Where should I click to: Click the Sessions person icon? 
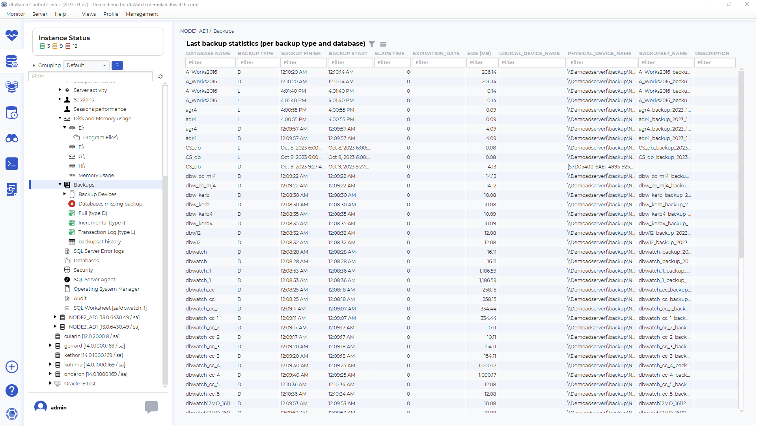[x=67, y=99]
